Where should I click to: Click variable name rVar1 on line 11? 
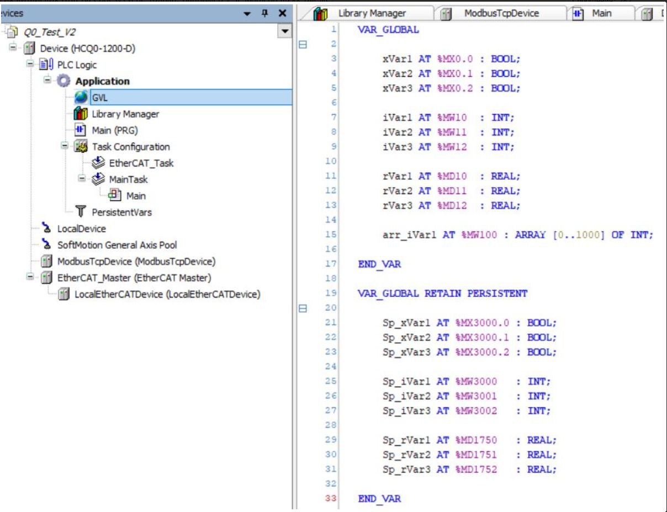point(398,177)
